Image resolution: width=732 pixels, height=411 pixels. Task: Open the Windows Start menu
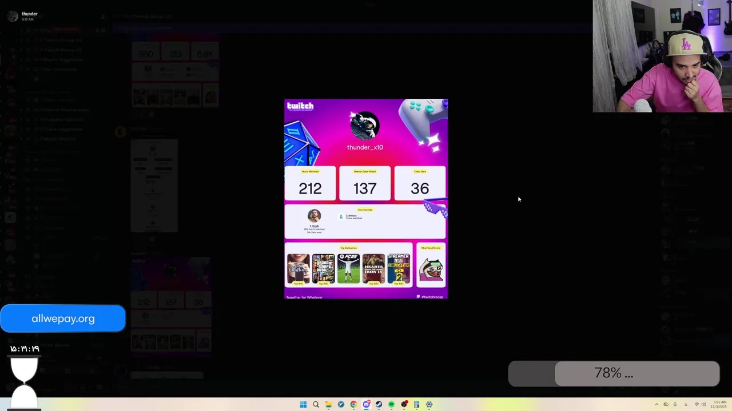(x=303, y=404)
